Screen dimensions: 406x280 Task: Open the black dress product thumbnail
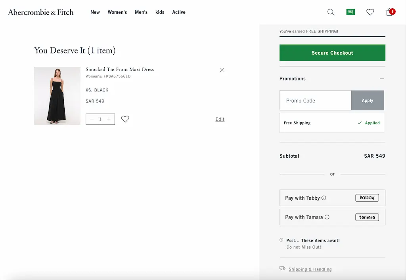[x=57, y=96]
